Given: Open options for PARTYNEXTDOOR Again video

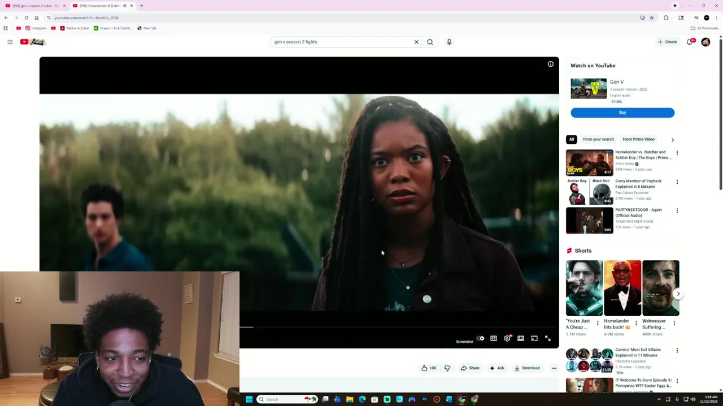Looking at the screenshot, I should (x=677, y=211).
